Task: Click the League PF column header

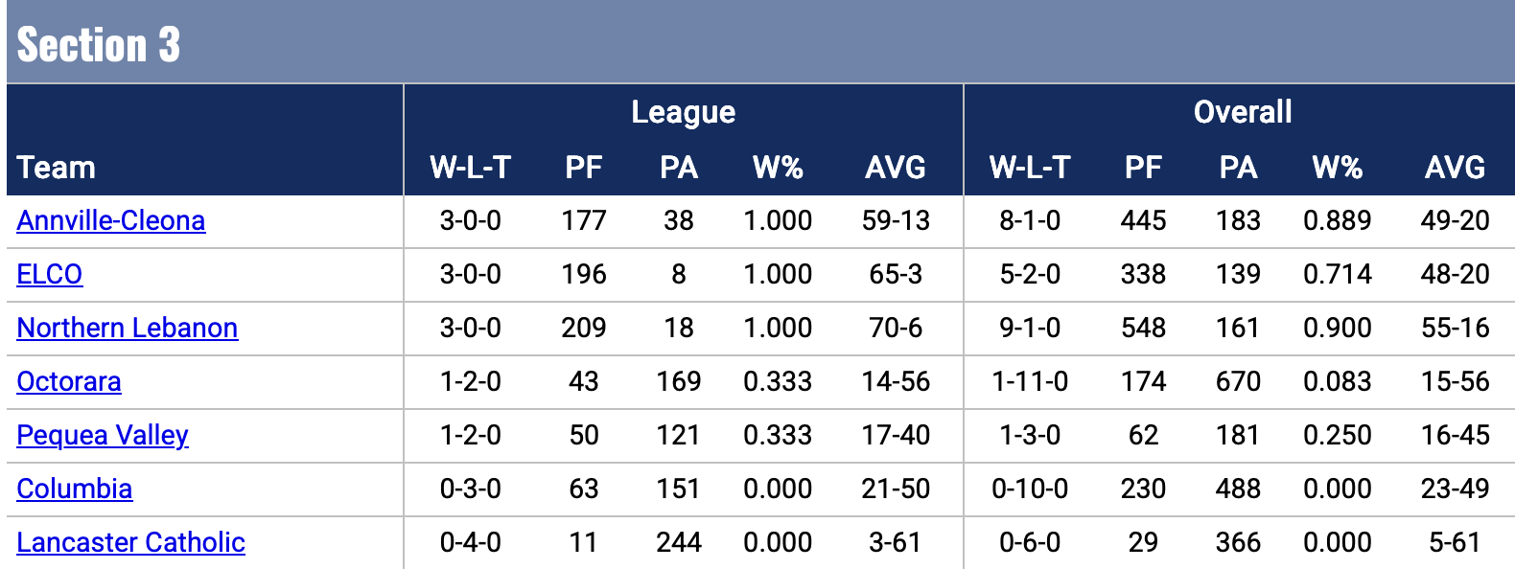Action: [x=583, y=168]
